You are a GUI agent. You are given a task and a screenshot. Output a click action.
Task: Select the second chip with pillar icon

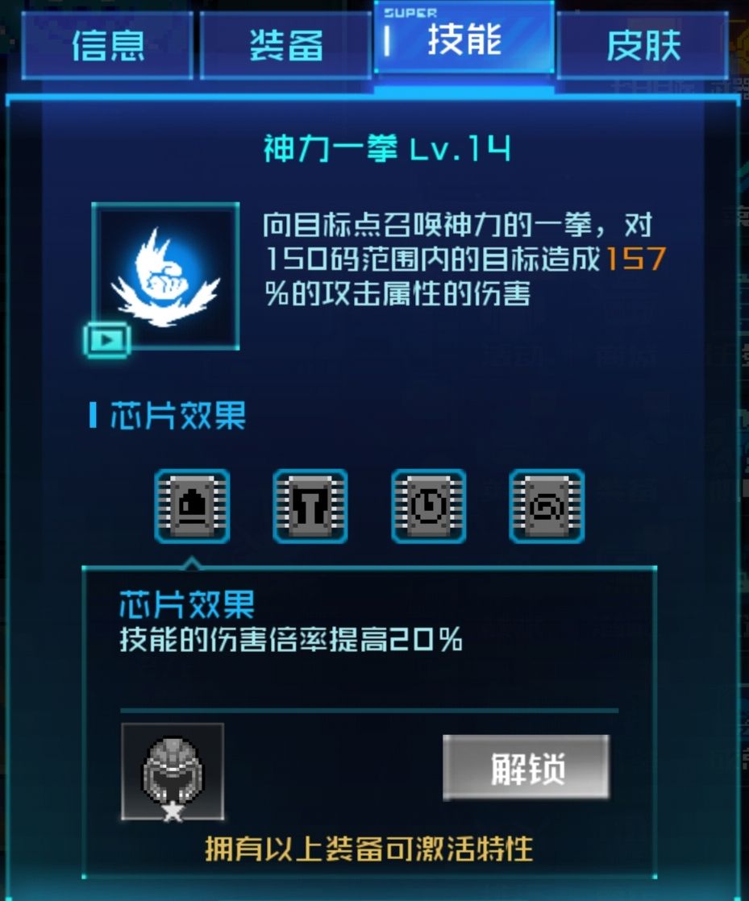tap(310, 506)
